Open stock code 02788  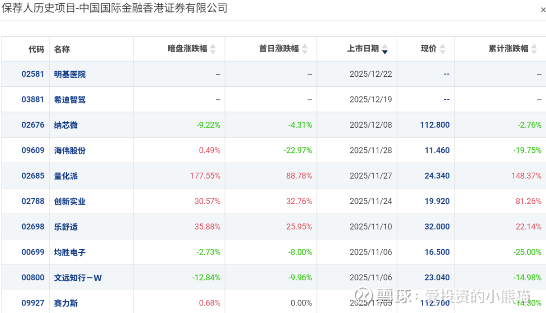(33, 201)
